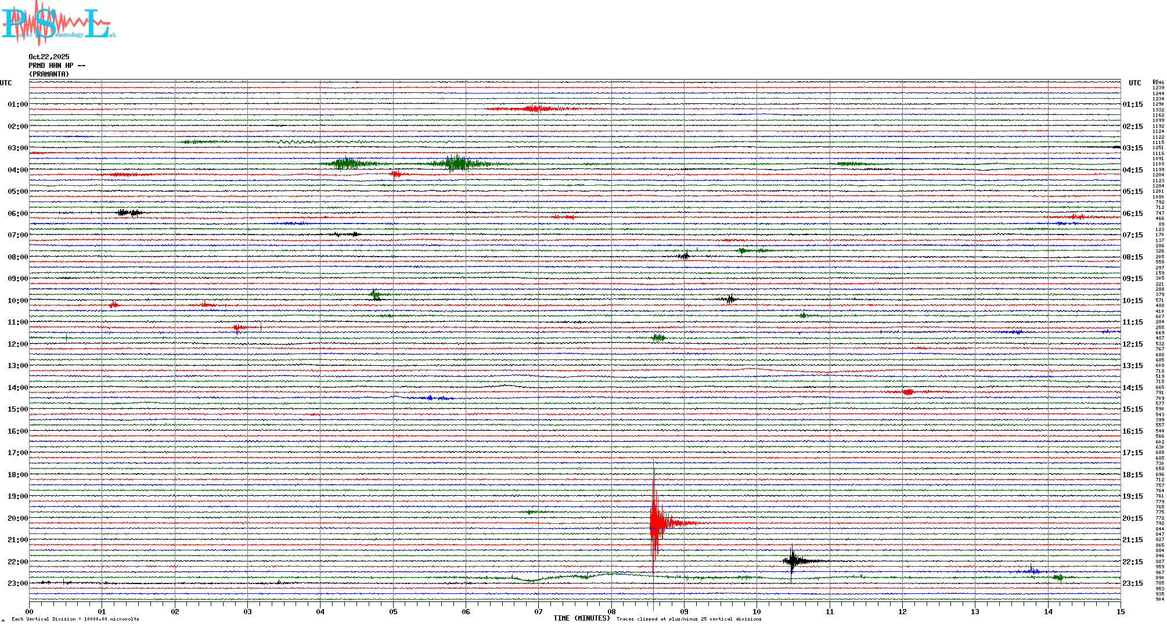Click the (PRAMANTA) station name label
1167x627 pixels.
click(x=49, y=74)
